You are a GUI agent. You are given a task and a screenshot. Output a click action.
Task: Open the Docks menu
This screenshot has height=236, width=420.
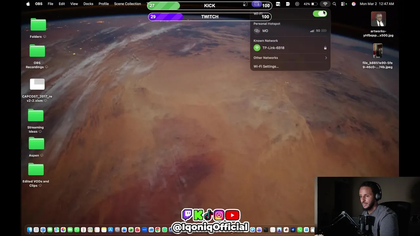pyautogui.click(x=88, y=4)
